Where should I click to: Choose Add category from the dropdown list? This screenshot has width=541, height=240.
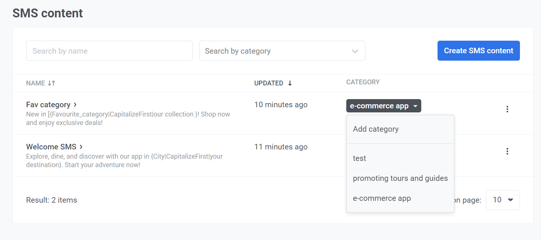[x=375, y=129]
